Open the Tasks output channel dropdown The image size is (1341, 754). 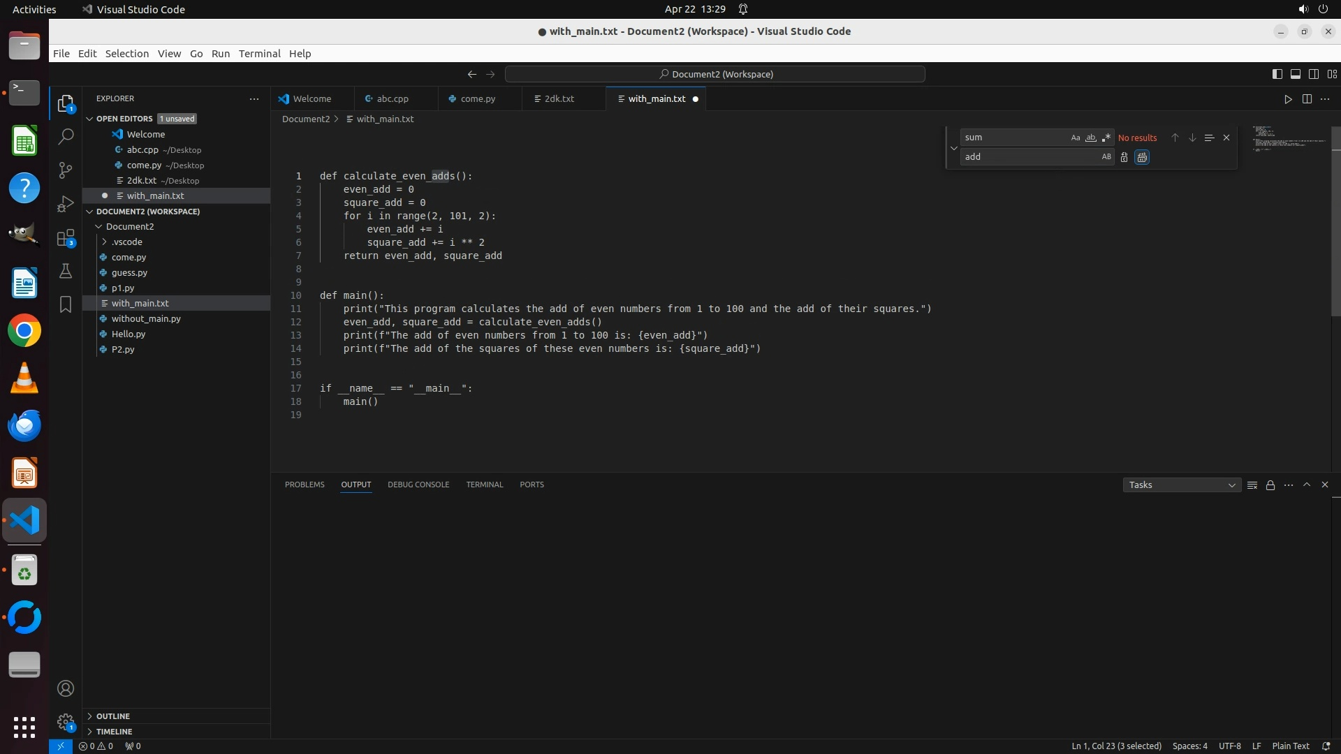[1181, 485]
